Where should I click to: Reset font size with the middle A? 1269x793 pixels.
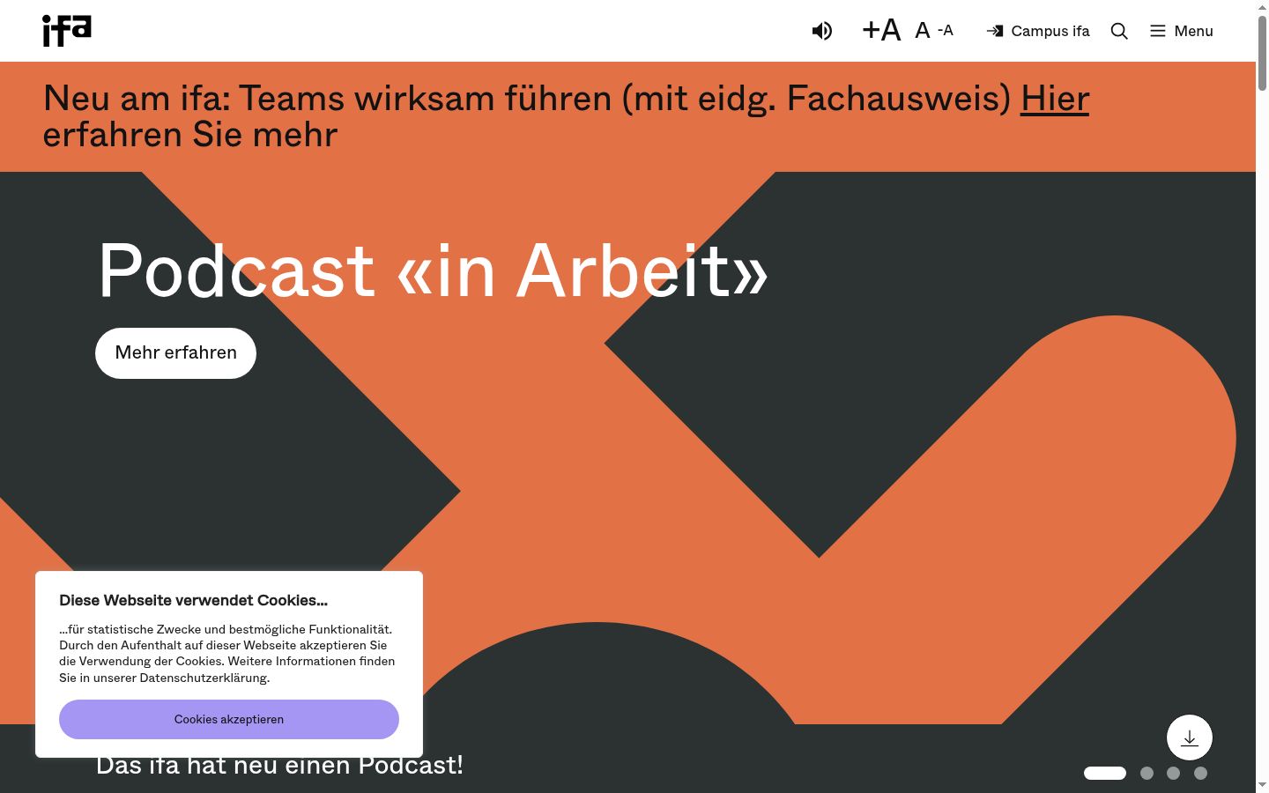click(x=923, y=31)
